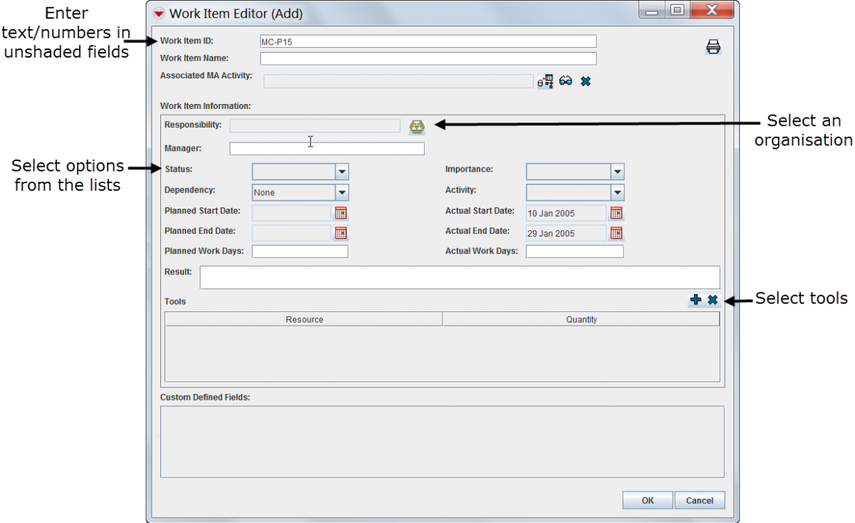This screenshot has height=523, width=855.
Task: Expand the Status dropdown
Action: pos(342,172)
